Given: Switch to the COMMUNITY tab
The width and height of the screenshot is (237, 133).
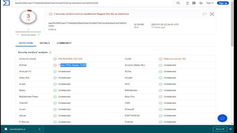Looking at the screenshot, I should click(64, 43).
